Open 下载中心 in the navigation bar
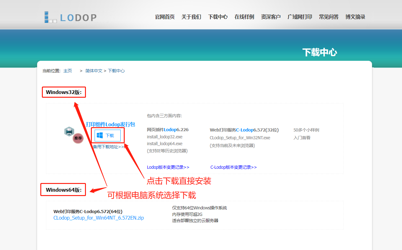The width and height of the screenshot is (402, 250). 218,17
